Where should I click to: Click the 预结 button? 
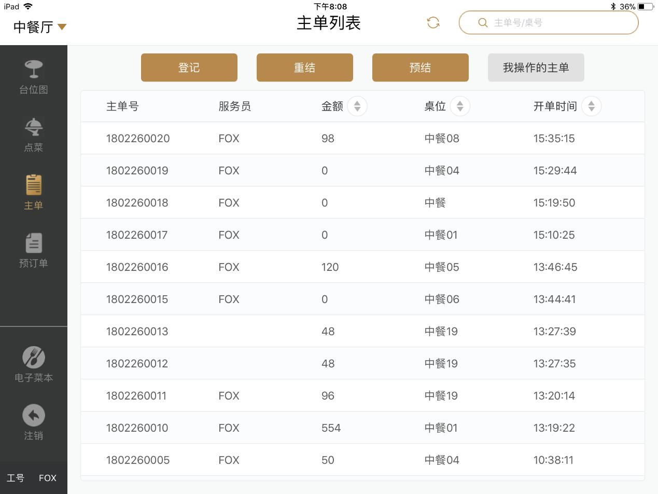pyautogui.click(x=421, y=67)
